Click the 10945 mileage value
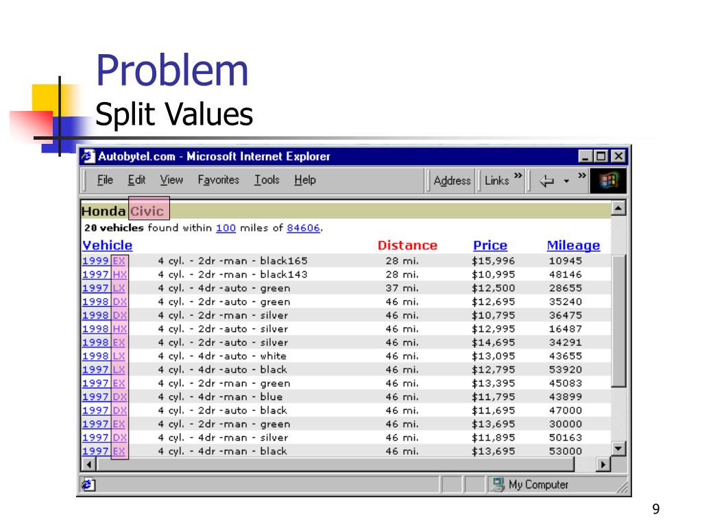The image size is (702, 526). coord(566,261)
